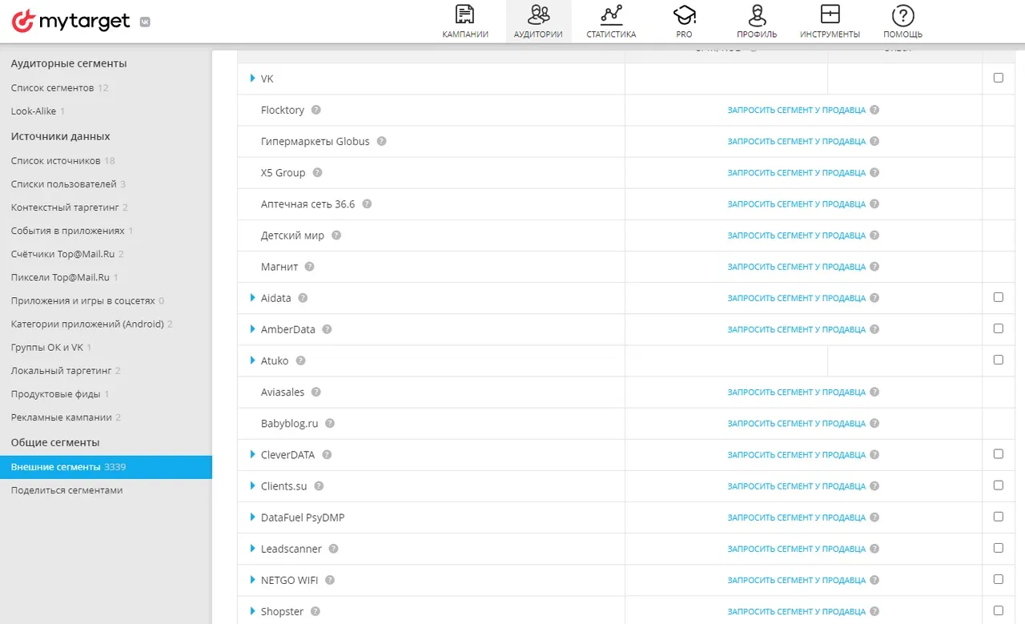The image size is (1025, 624).
Task: Expand the VK segment group
Action: coord(253,79)
